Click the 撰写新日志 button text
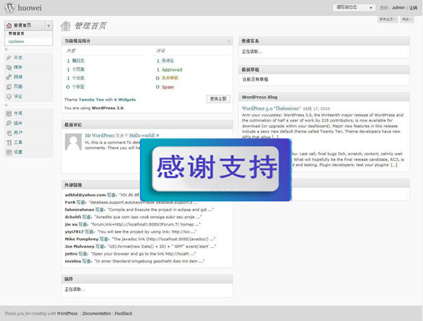The image size is (423, 321). [x=347, y=7]
